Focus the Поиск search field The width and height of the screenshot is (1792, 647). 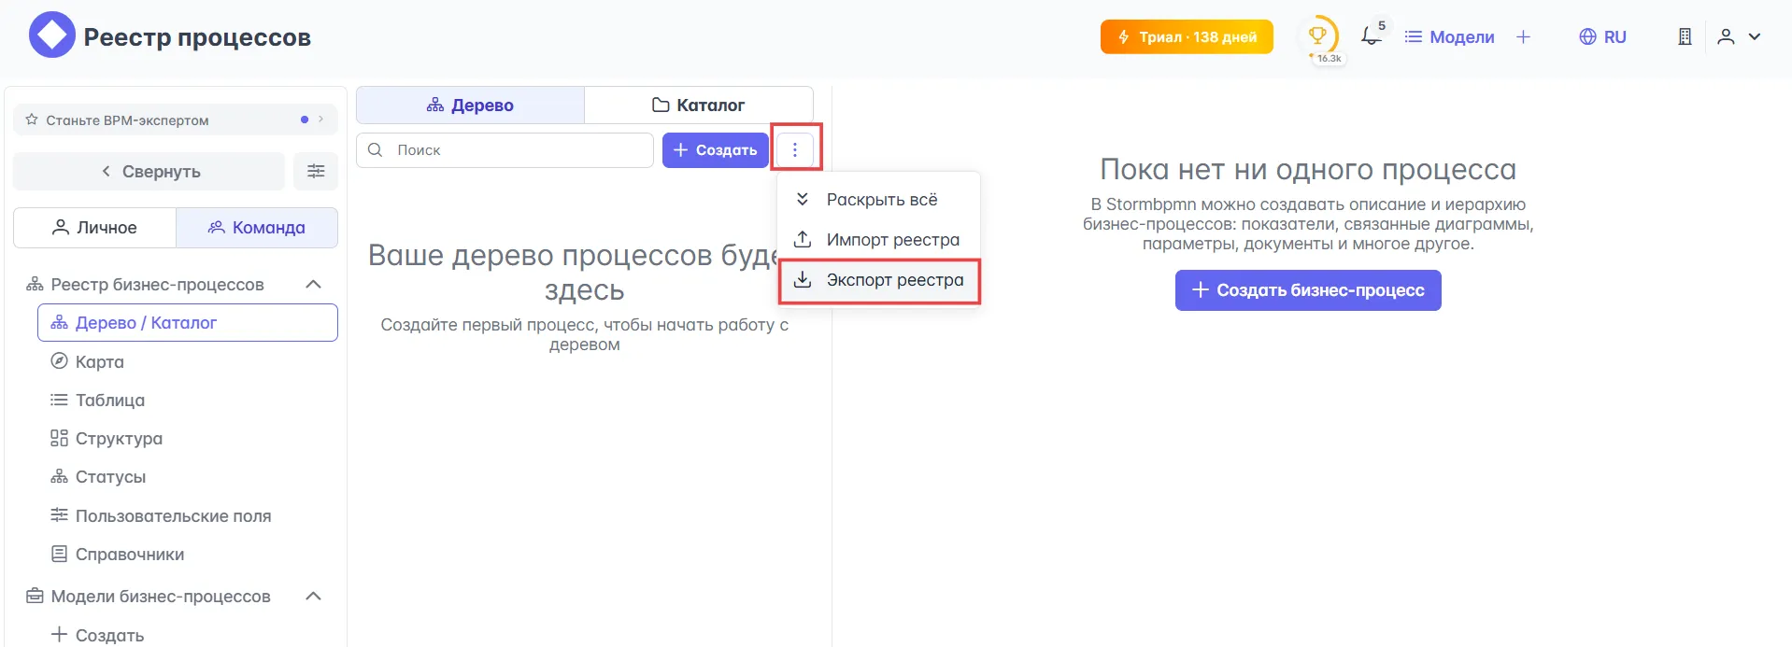pyautogui.click(x=519, y=149)
